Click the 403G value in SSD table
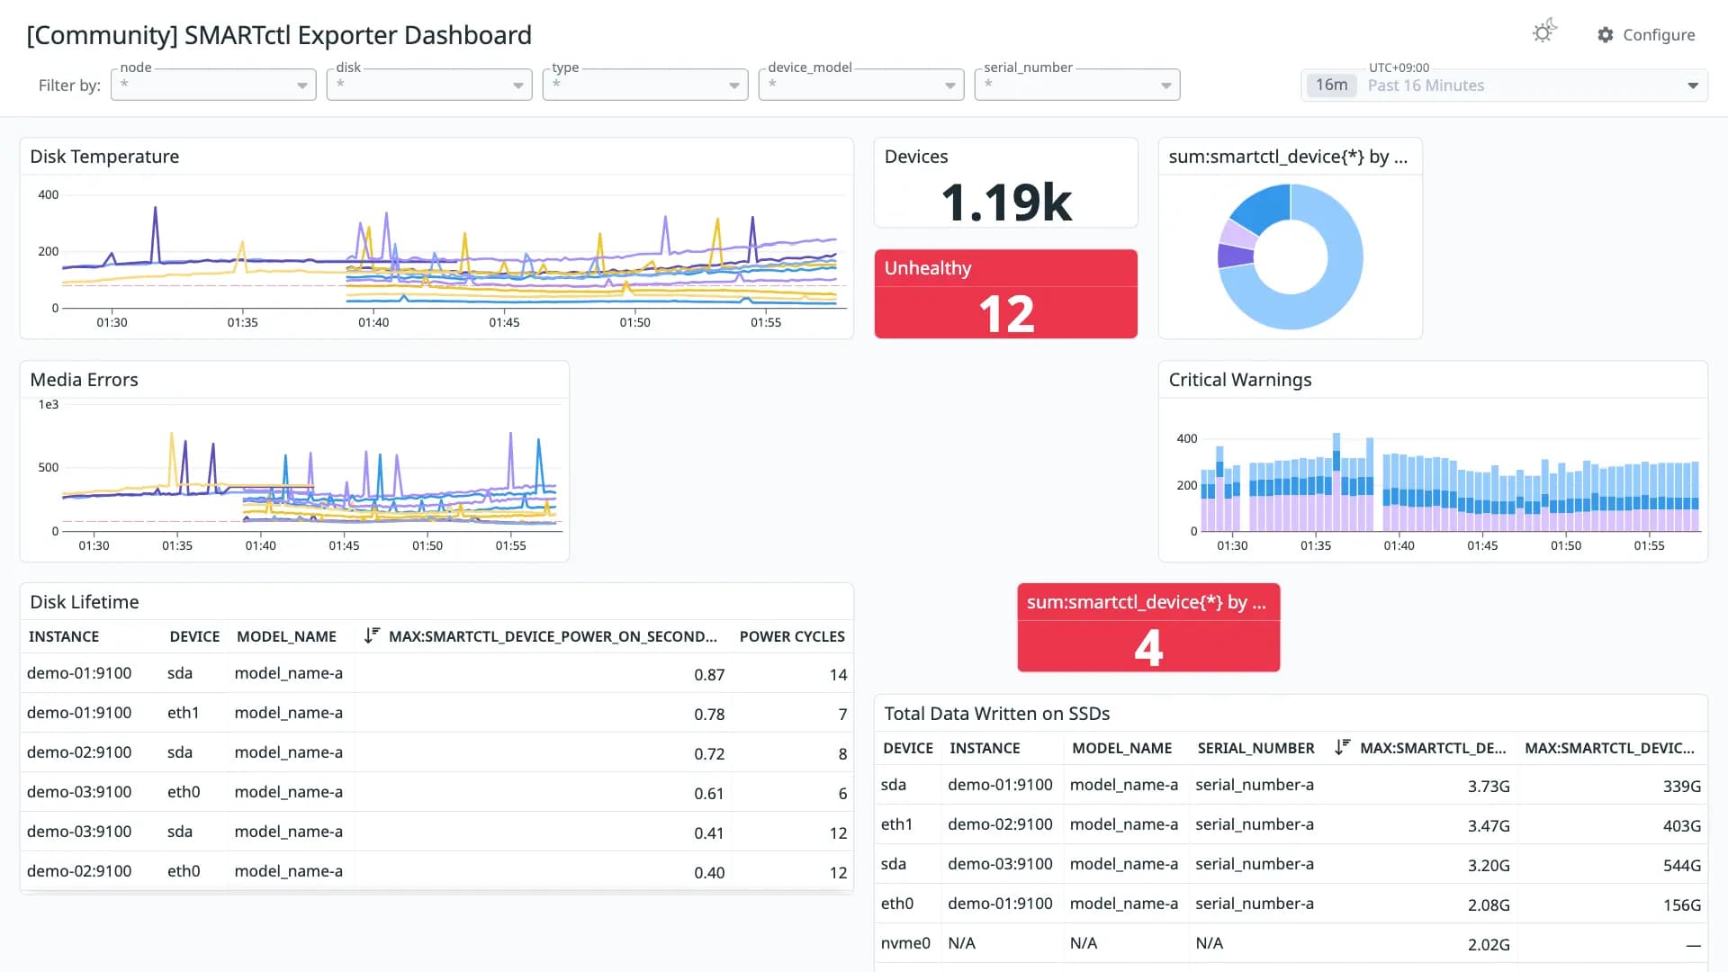The width and height of the screenshot is (1728, 972). tap(1681, 826)
